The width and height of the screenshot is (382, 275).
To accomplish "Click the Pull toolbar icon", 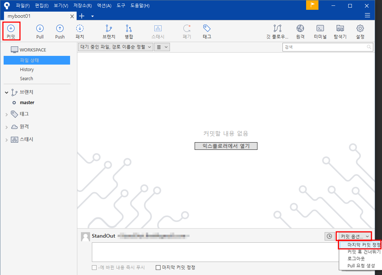I will (40, 32).
